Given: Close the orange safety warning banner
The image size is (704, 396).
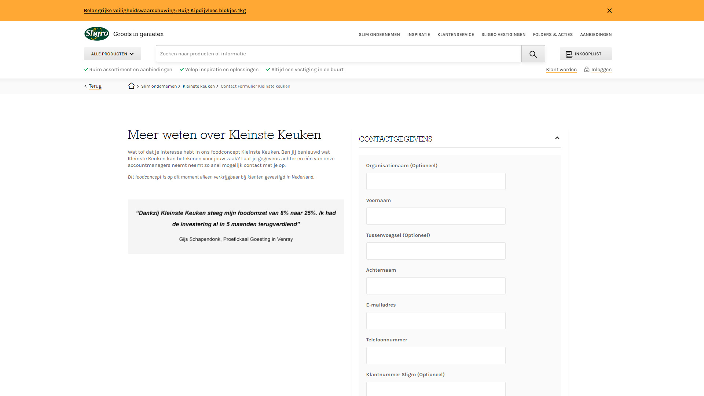Looking at the screenshot, I should click(609, 11).
